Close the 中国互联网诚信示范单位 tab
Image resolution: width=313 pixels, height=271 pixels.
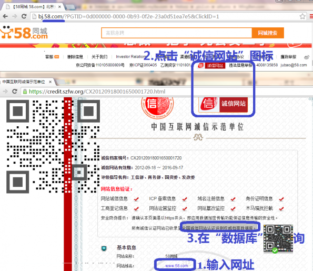point(51,82)
